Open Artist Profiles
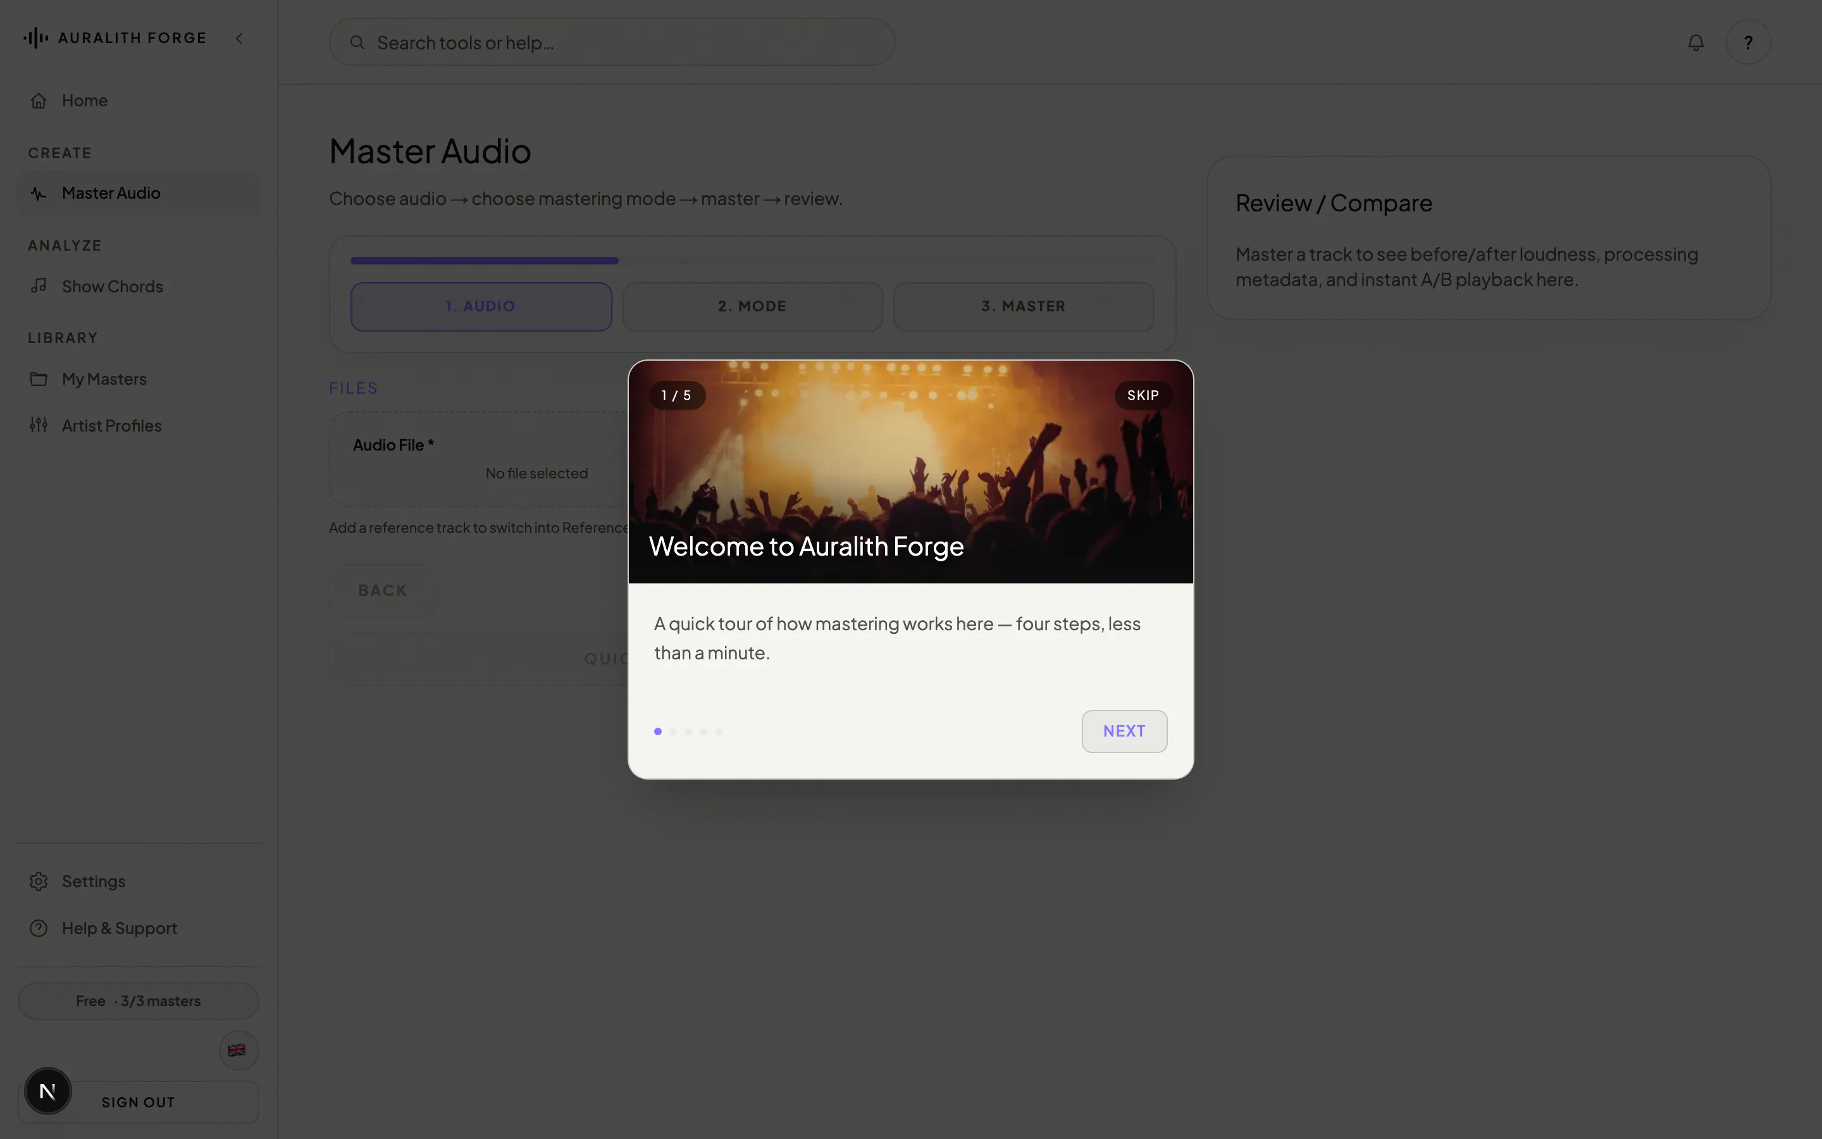The height and width of the screenshot is (1139, 1822). [139, 426]
